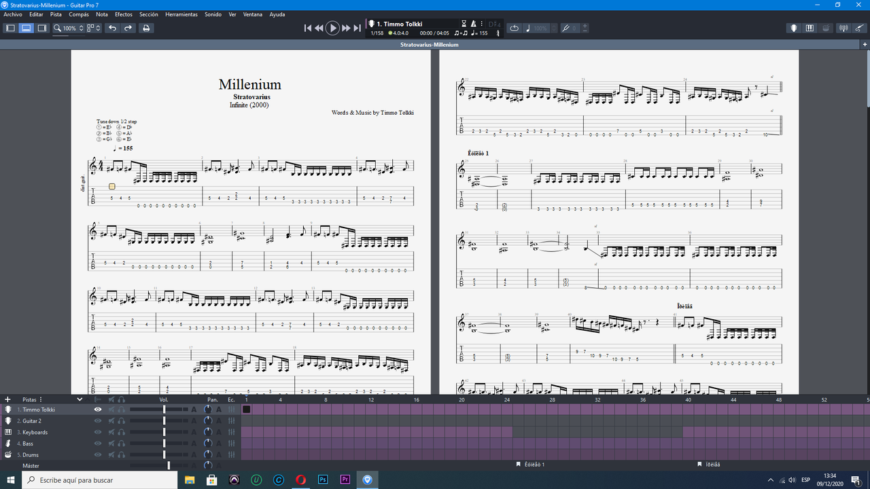The width and height of the screenshot is (870, 489).
Task: Mute the Guitar 2 track
Action: (x=111, y=421)
